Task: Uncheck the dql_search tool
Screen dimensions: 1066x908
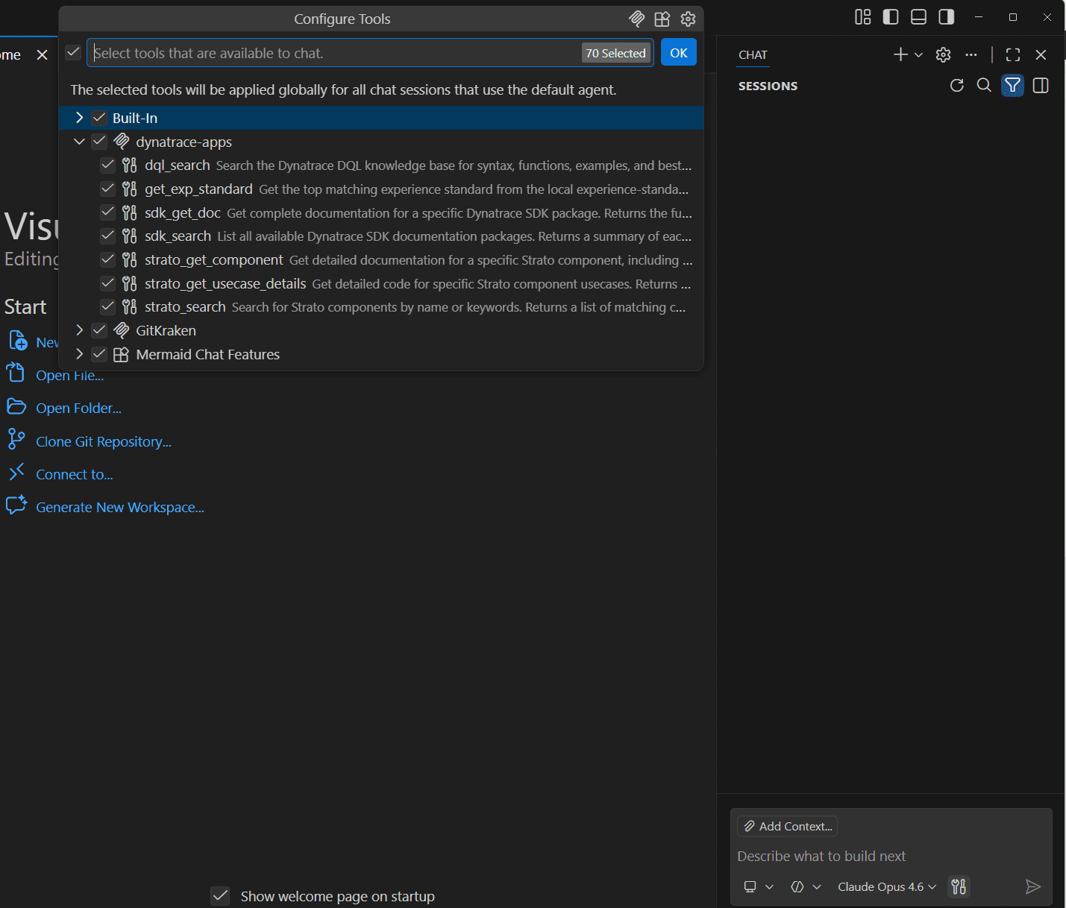Action: click(107, 165)
